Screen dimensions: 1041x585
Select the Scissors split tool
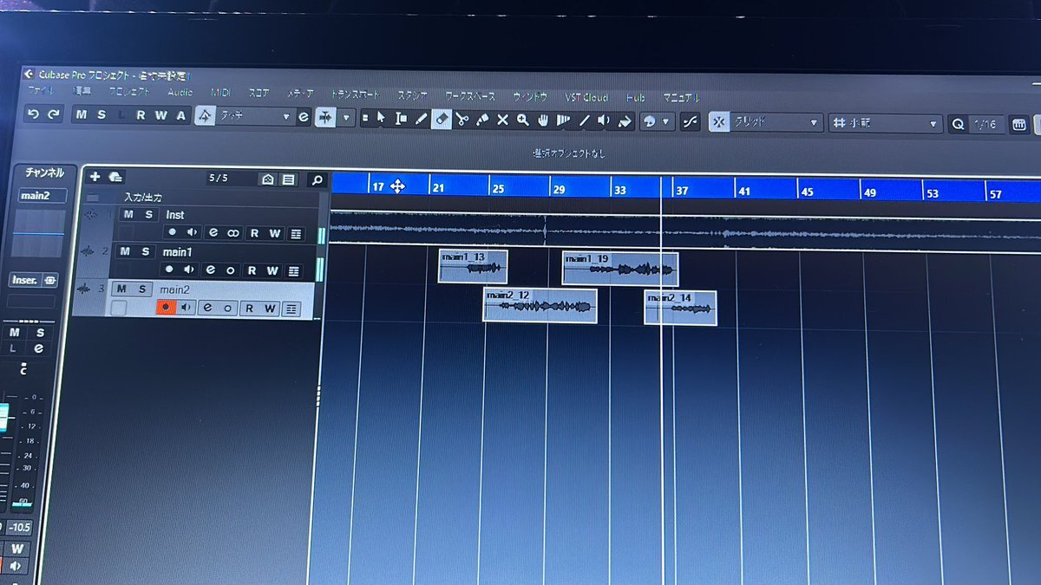coord(462,120)
